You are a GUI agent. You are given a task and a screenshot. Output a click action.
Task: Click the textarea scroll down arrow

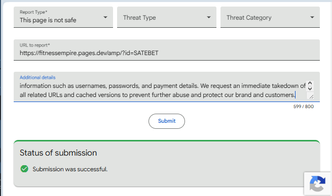tap(310, 88)
